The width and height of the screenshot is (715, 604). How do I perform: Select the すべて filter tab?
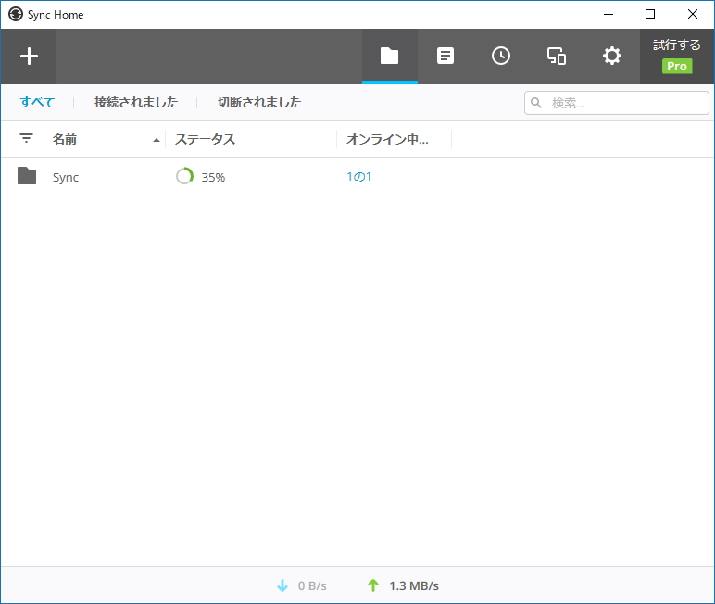click(37, 102)
